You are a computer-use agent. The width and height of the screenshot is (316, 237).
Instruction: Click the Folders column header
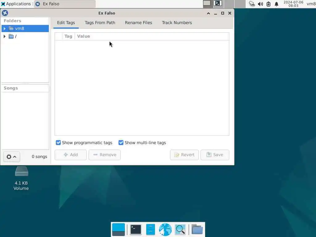25,21
